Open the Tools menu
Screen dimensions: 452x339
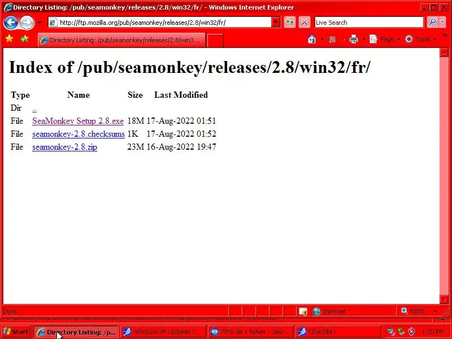tap(420, 39)
